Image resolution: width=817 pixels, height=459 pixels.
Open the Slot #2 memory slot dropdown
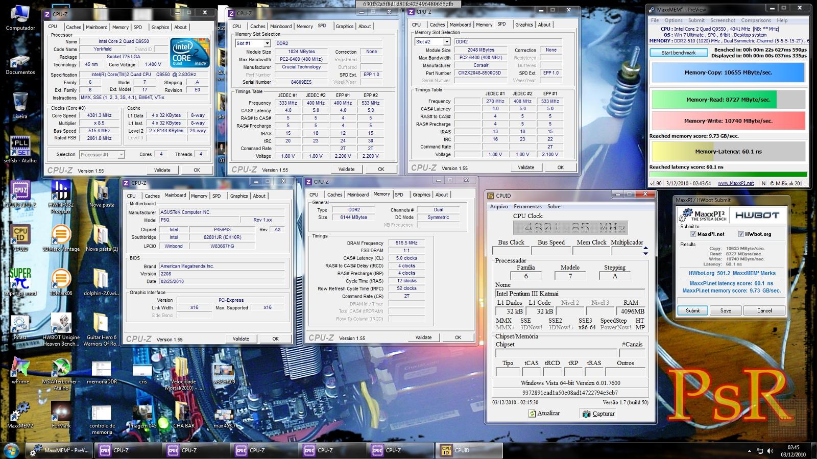(x=432, y=41)
